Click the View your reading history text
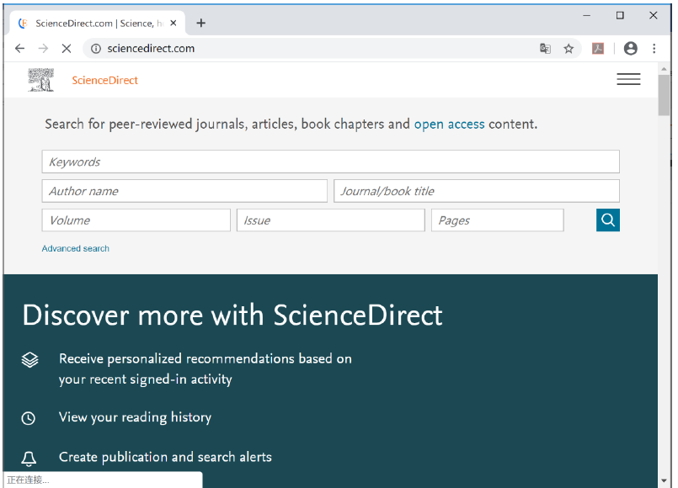Viewport: 678px width, 488px height. coord(135,417)
